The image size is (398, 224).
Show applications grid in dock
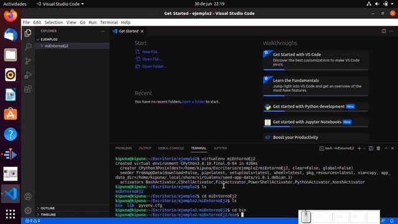[11, 214]
